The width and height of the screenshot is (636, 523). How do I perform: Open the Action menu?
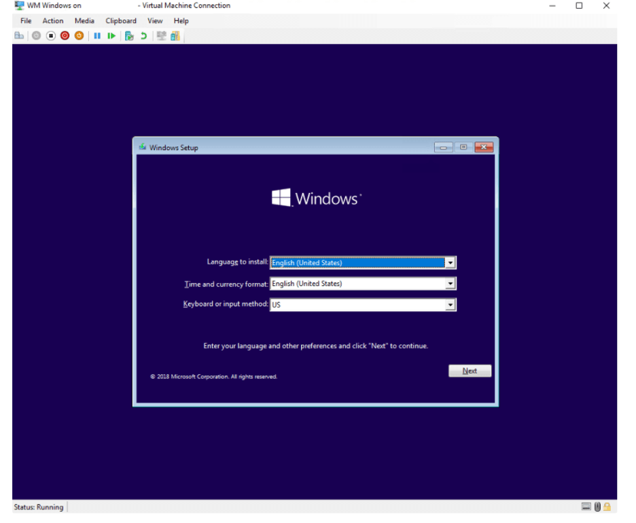click(x=53, y=20)
